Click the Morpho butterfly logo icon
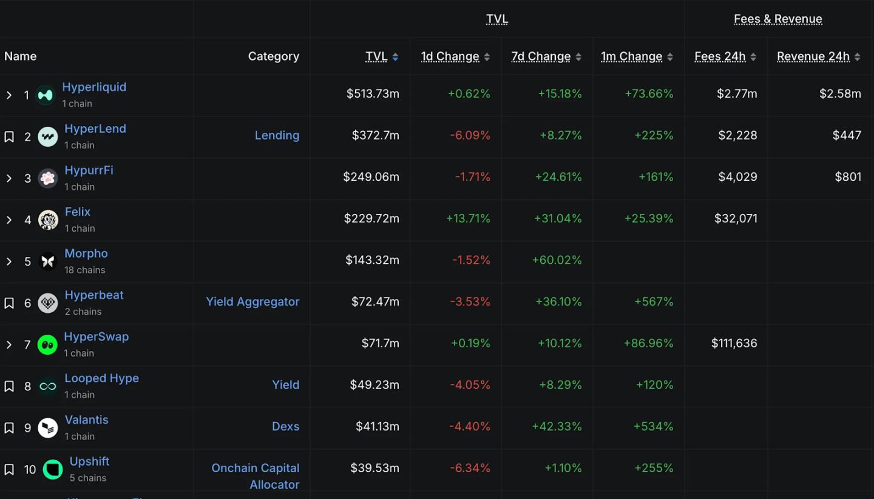 click(48, 261)
